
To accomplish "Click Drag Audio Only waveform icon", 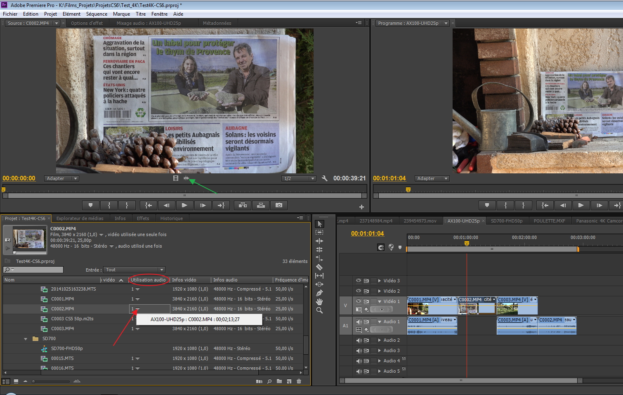I will [186, 178].
